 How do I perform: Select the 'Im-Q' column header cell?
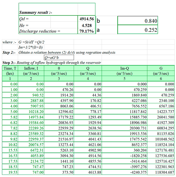(x=125, y=68)
